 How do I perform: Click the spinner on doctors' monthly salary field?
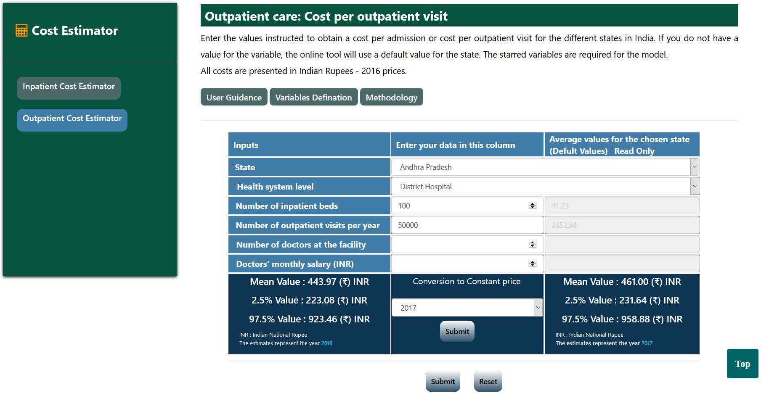coord(533,264)
